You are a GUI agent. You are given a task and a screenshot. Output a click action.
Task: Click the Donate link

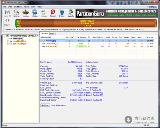click(x=153, y=7)
